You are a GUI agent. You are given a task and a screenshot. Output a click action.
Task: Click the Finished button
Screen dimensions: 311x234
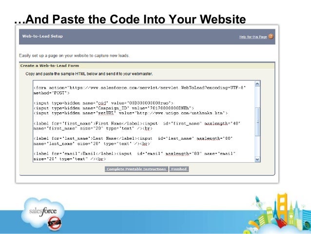tap(179, 169)
